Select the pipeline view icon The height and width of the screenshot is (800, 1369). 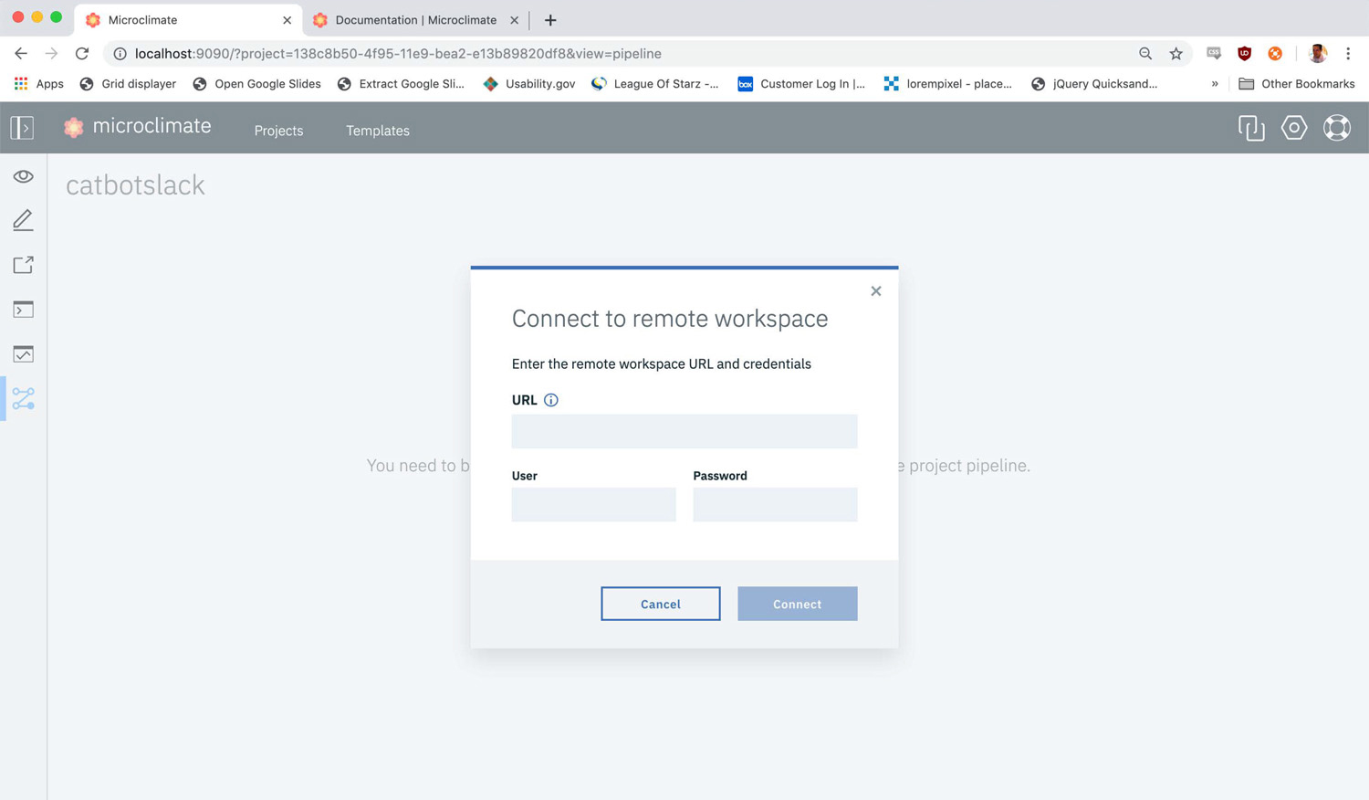pos(23,397)
